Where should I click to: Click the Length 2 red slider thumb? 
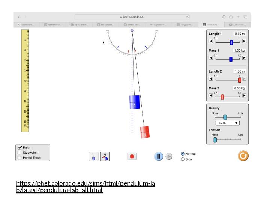[239, 80]
